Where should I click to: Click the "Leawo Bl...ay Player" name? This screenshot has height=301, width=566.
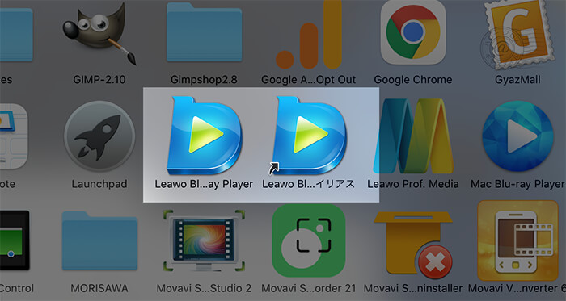204,184
